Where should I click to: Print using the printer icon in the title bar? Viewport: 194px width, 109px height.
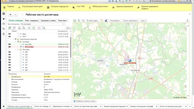pos(113,1)
